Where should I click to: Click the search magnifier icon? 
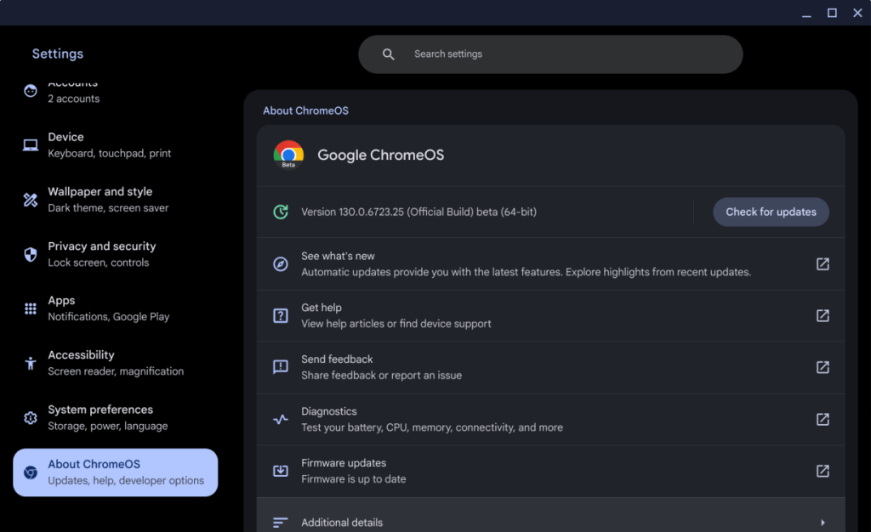tap(388, 54)
